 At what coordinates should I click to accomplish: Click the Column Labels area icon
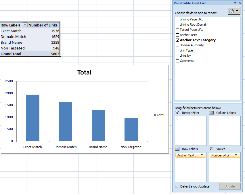click(212, 113)
